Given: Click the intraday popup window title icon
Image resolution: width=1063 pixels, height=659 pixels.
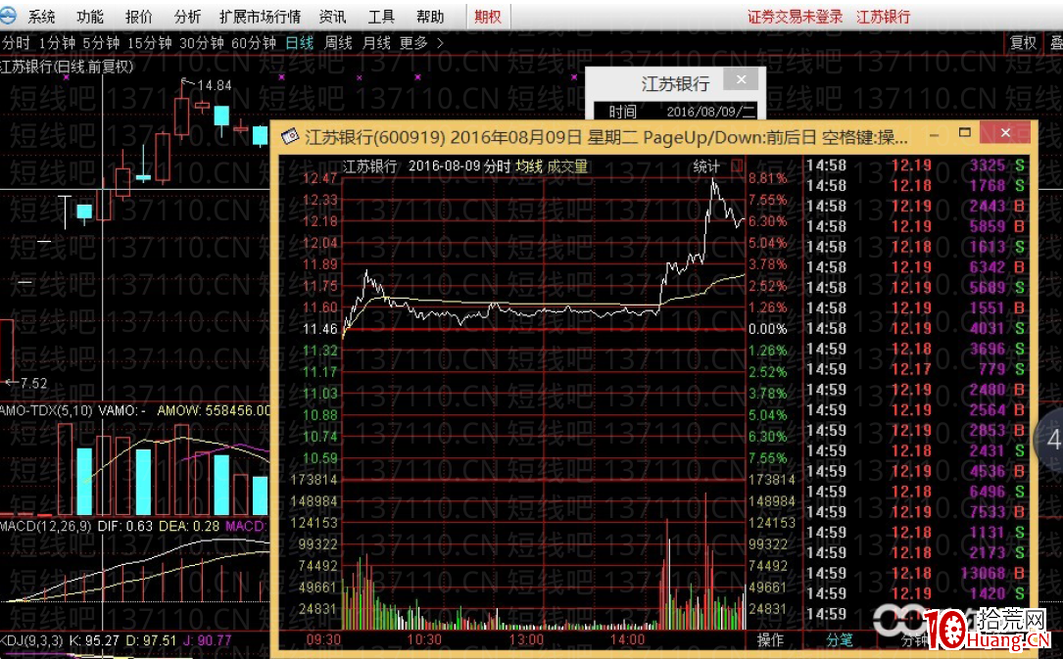Looking at the screenshot, I should 290,136.
